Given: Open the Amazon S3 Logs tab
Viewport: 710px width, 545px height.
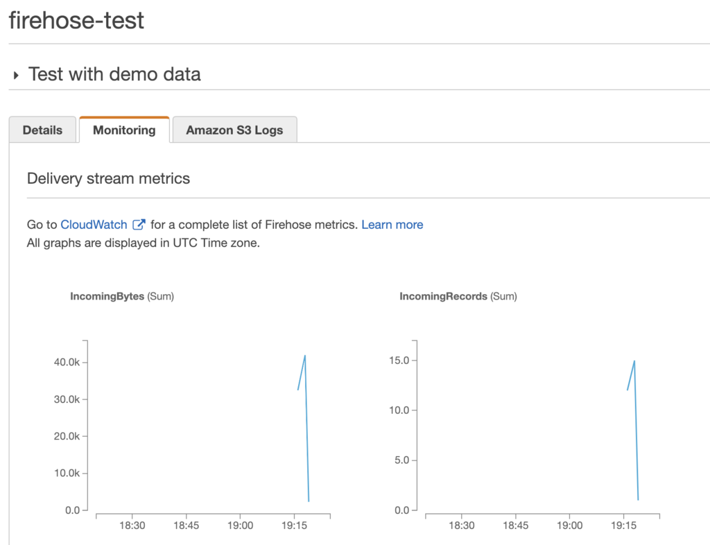Looking at the screenshot, I should [234, 130].
